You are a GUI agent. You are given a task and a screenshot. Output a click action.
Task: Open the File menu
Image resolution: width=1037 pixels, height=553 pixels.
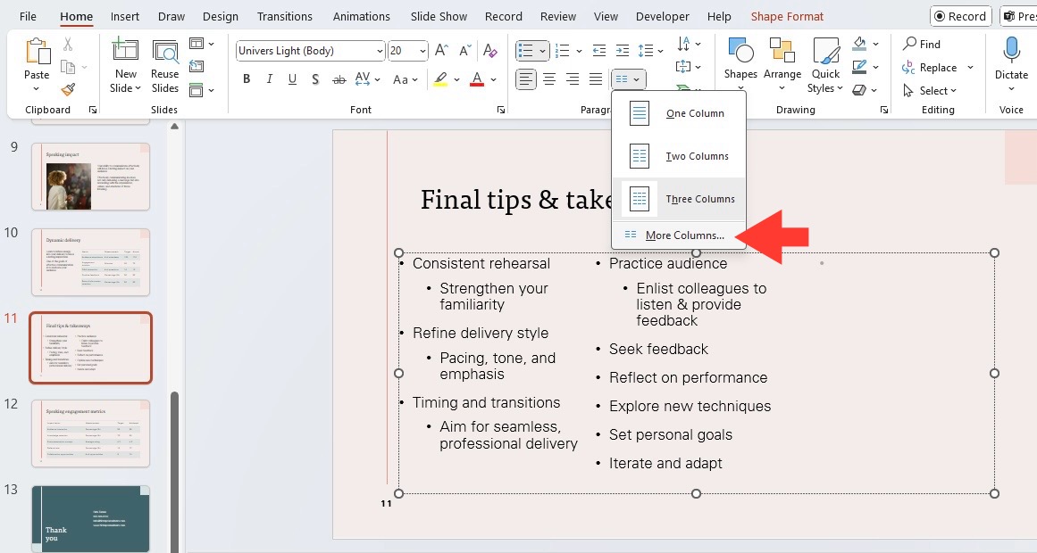pyautogui.click(x=28, y=17)
